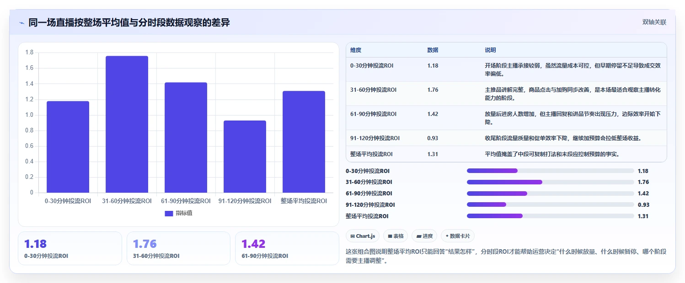Click the 0.93 value in the table

click(433, 138)
